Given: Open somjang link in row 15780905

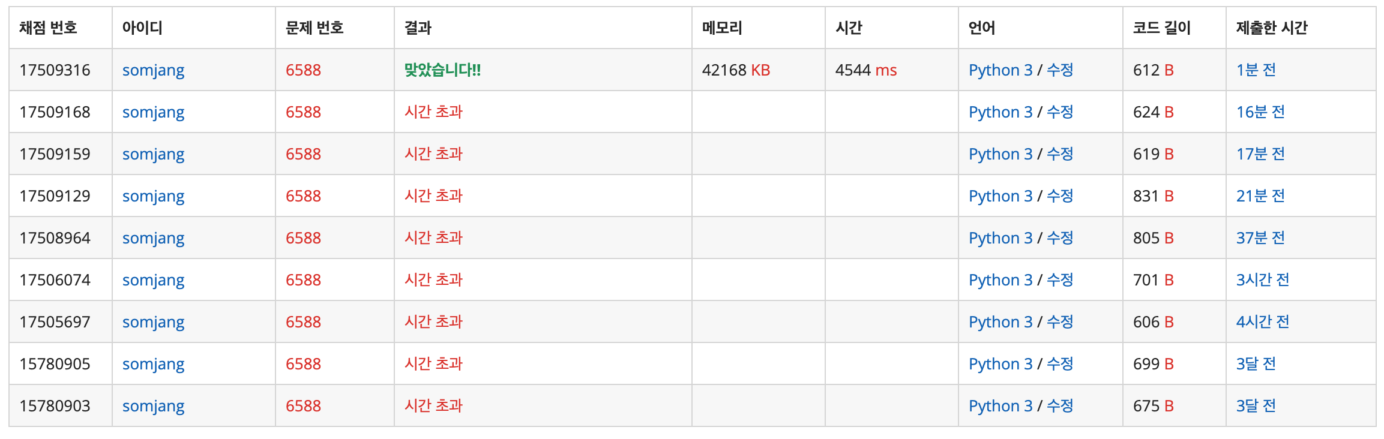Looking at the screenshot, I should pos(153,365).
